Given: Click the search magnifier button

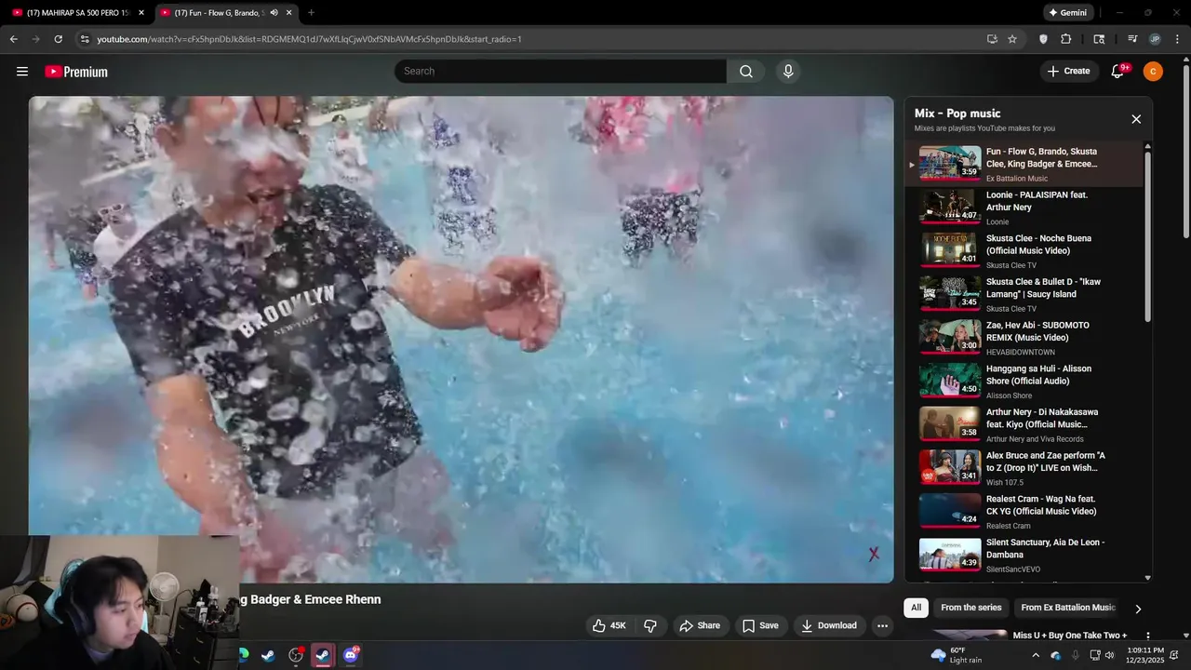Looking at the screenshot, I should 746,72.
